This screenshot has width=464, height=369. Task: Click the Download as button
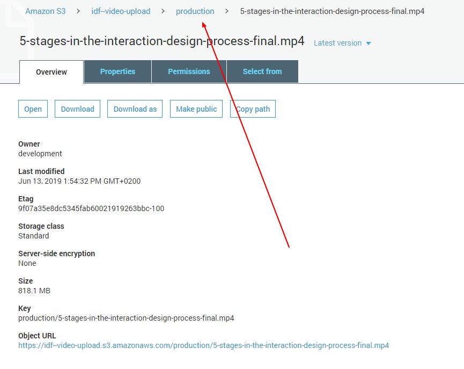pos(135,109)
